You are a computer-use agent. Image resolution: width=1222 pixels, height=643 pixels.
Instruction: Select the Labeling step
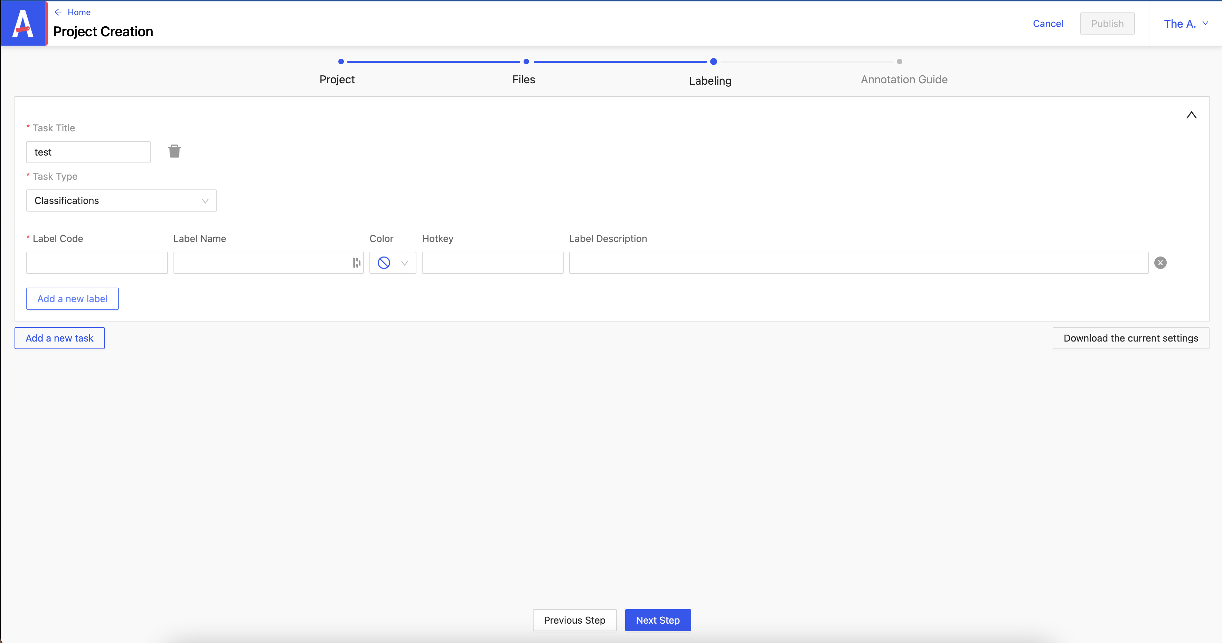pos(710,81)
